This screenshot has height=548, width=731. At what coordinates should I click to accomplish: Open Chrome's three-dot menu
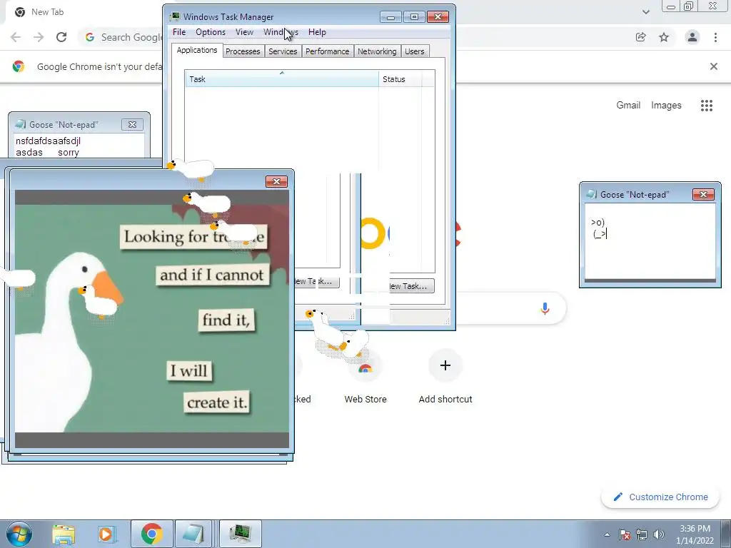pos(715,37)
